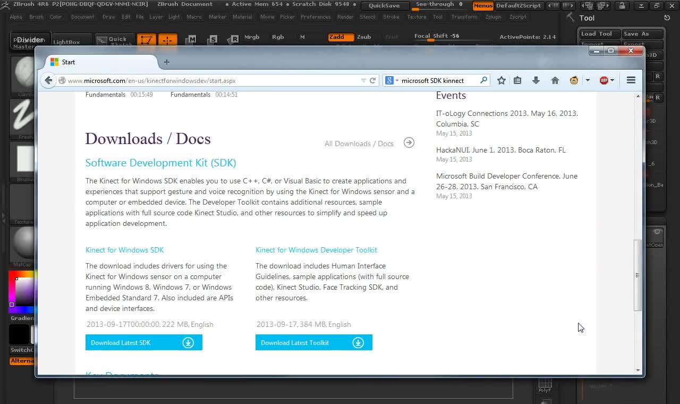The height and width of the screenshot is (404, 680).
Task: Activate ZBrush Draw mode icon
Action: click(167, 40)
